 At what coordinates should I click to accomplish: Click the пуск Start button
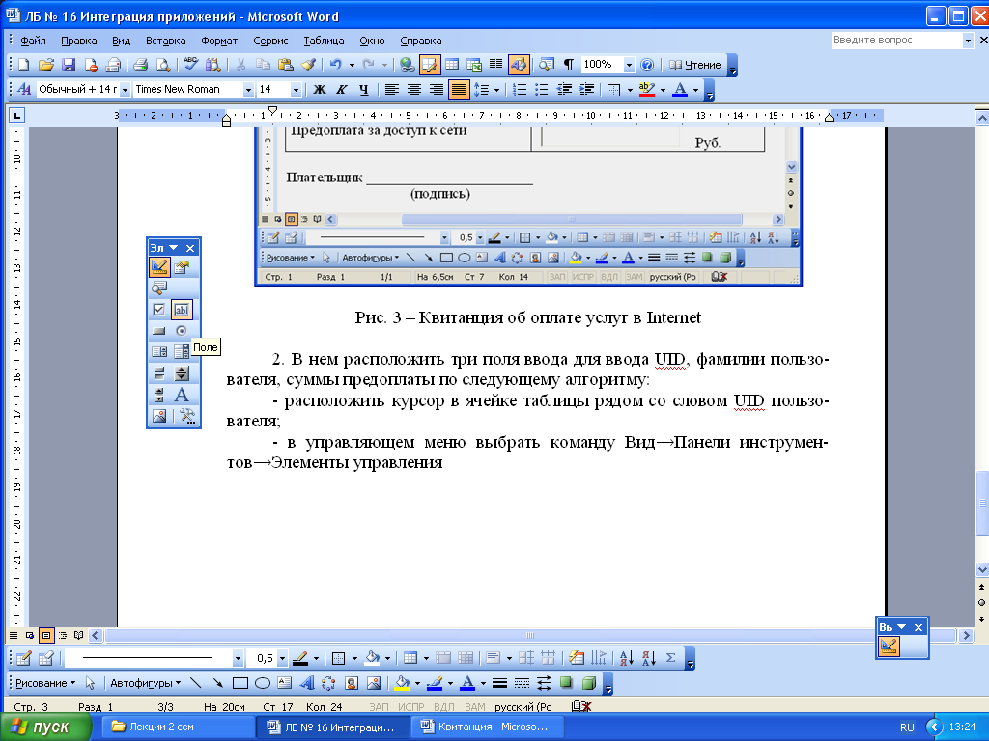[x=45, y=727]
